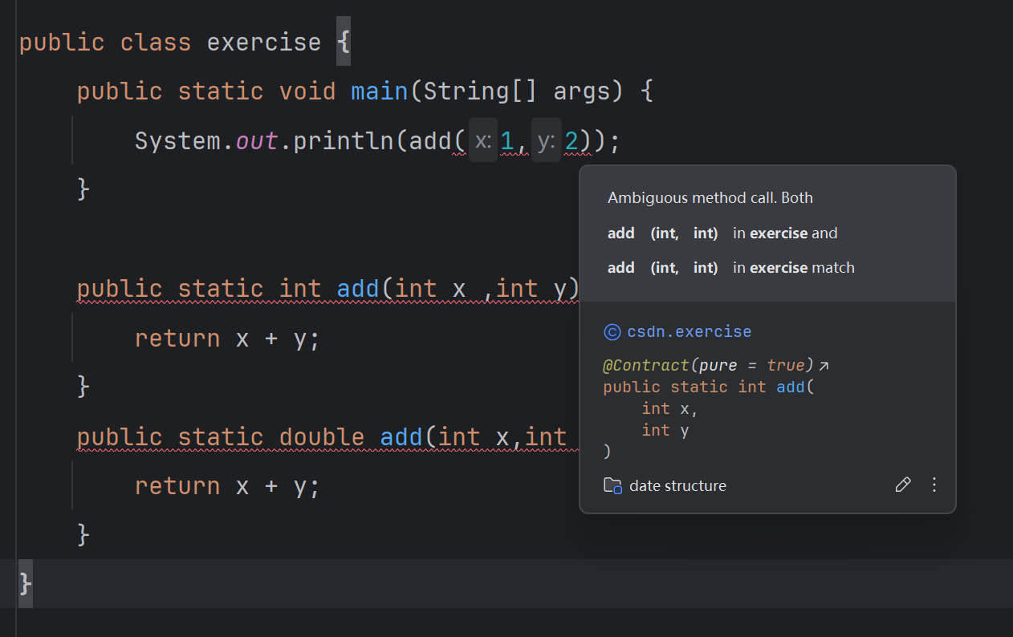The width and height of the screenshot is (1013, 637).
Task: Click the 'y:' parameter hint
Action: [547, 140]
